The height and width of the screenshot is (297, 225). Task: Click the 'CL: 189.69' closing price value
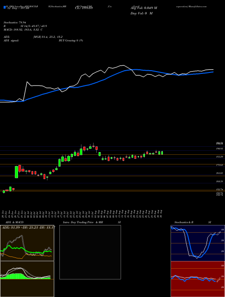point(84,8)
